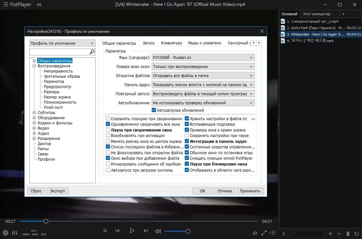This screenshot has width=362, height=239.
Task: Open the Автообновление dropdown
Action: tap(203, 103)
